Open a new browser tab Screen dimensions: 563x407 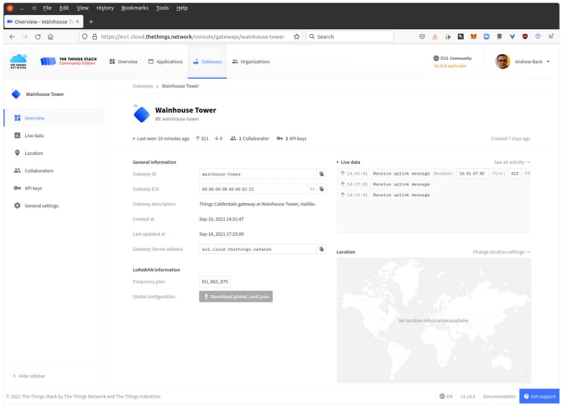(91, 22)
